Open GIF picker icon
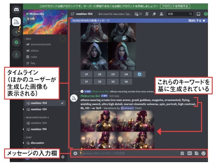The image size is (217, 163). coord(189,153)
